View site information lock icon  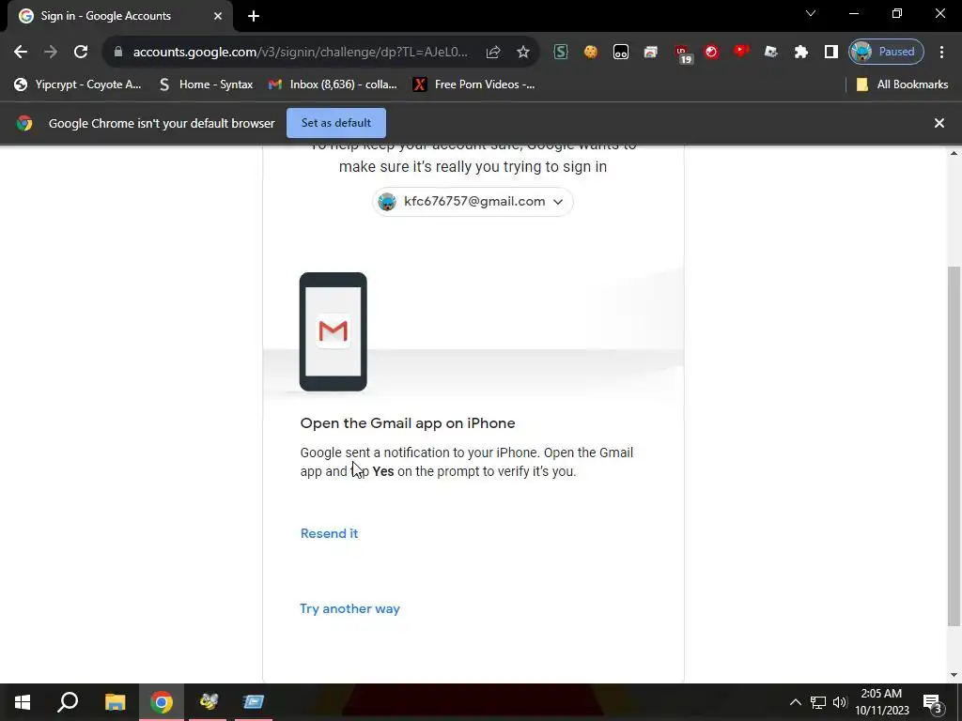[118, 53]
